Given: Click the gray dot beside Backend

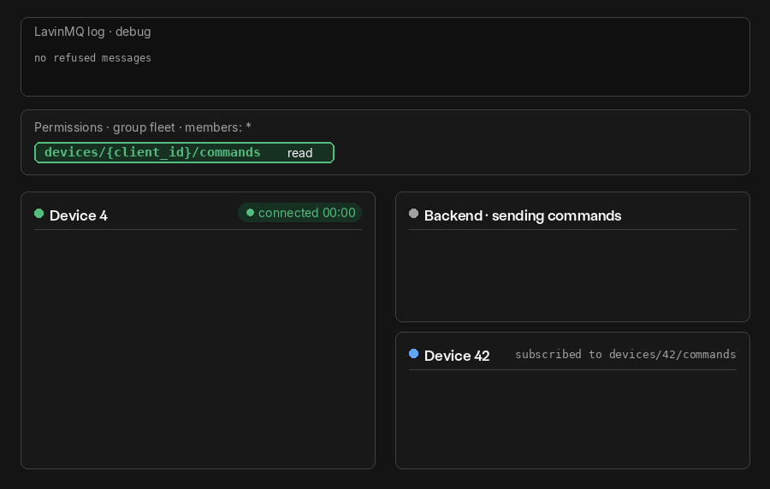Looking at the screenshot, I should 413,214.
